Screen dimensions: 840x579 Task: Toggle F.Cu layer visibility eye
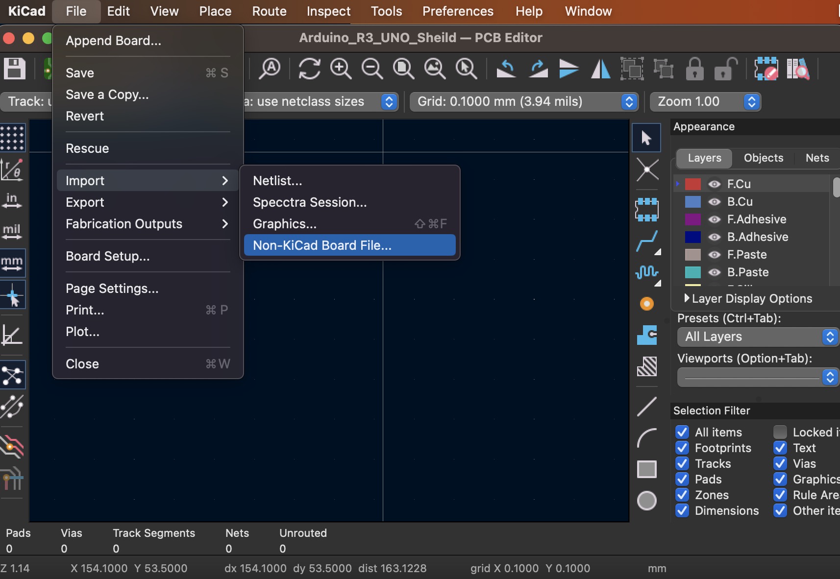coord(715,184)
